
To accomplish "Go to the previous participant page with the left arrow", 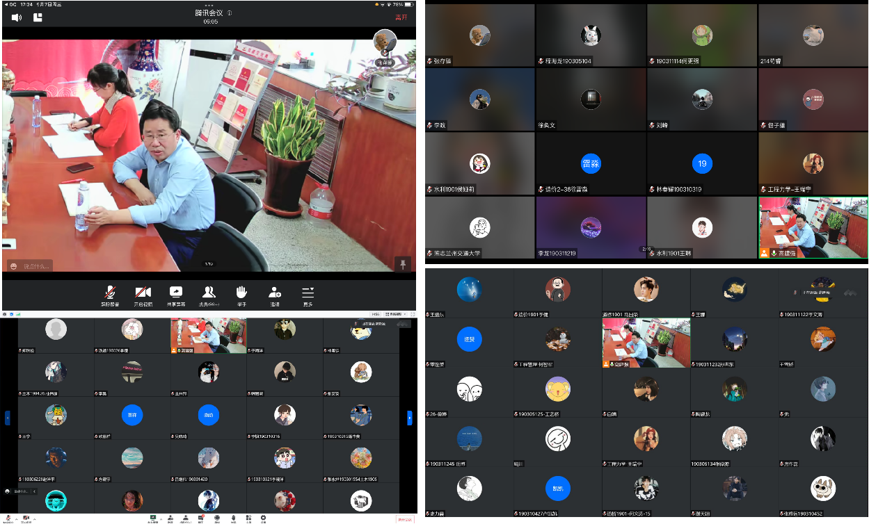I will (x=8, y=418).
